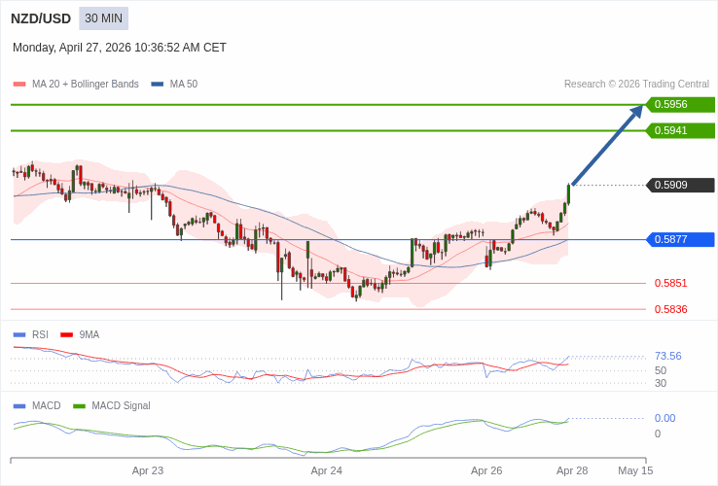Click the 0.5941 green resistance price tag
Image resolution: width=718 pixels, height=486 pixels.
coord(680,130)
